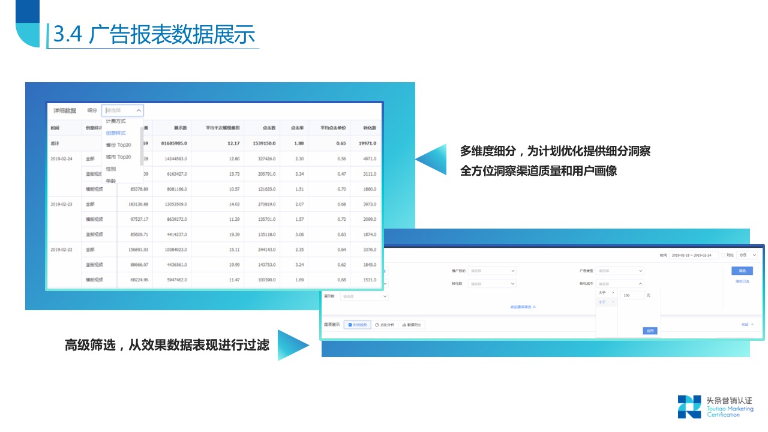Select the 大于 greater-than condition
The image size is (768, 432).
coord(601,292)
